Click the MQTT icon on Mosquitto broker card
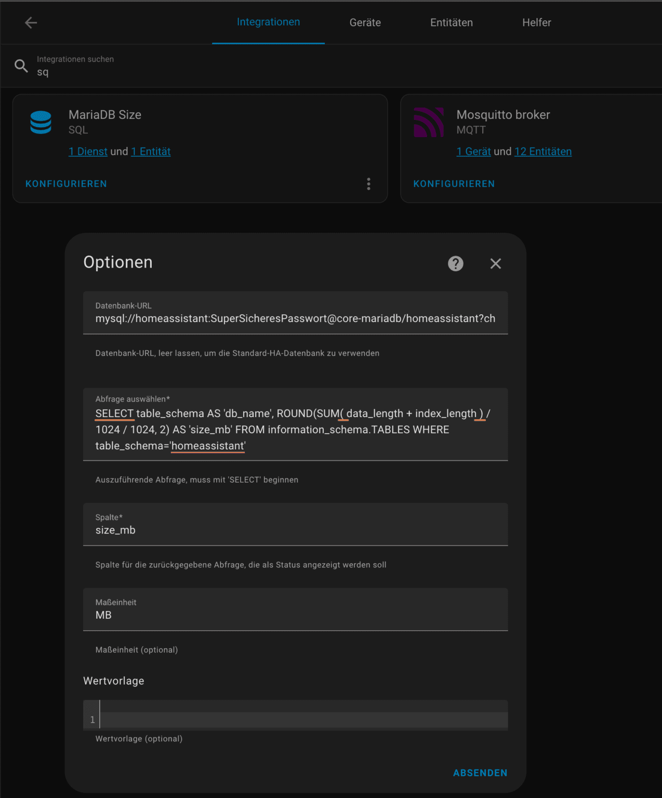Viewport: 662px width, 798px height. (429, 123)
